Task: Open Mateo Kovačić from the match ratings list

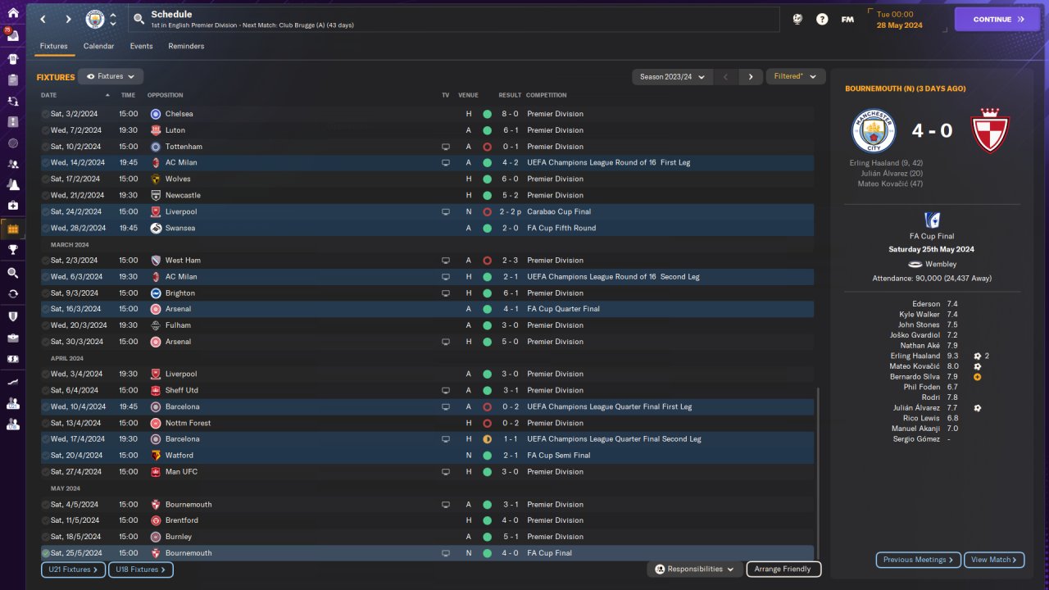Action: (916, 366)
